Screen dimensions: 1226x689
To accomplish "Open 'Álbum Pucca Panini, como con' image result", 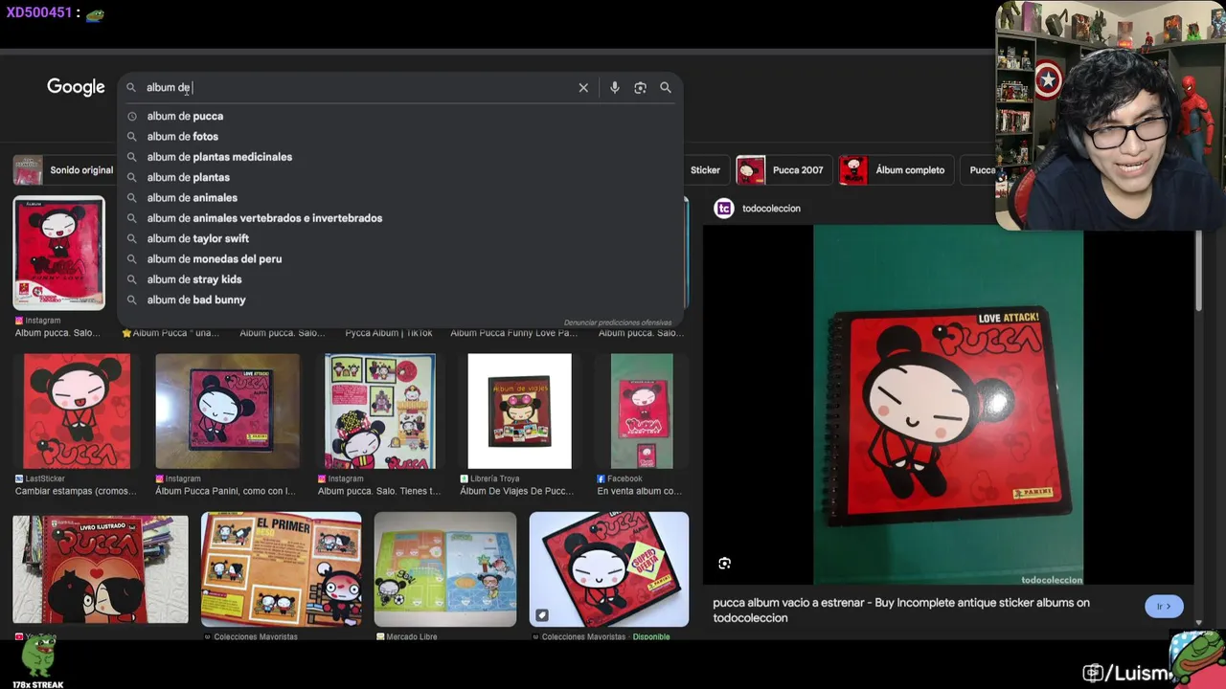I will coord(227,411).
